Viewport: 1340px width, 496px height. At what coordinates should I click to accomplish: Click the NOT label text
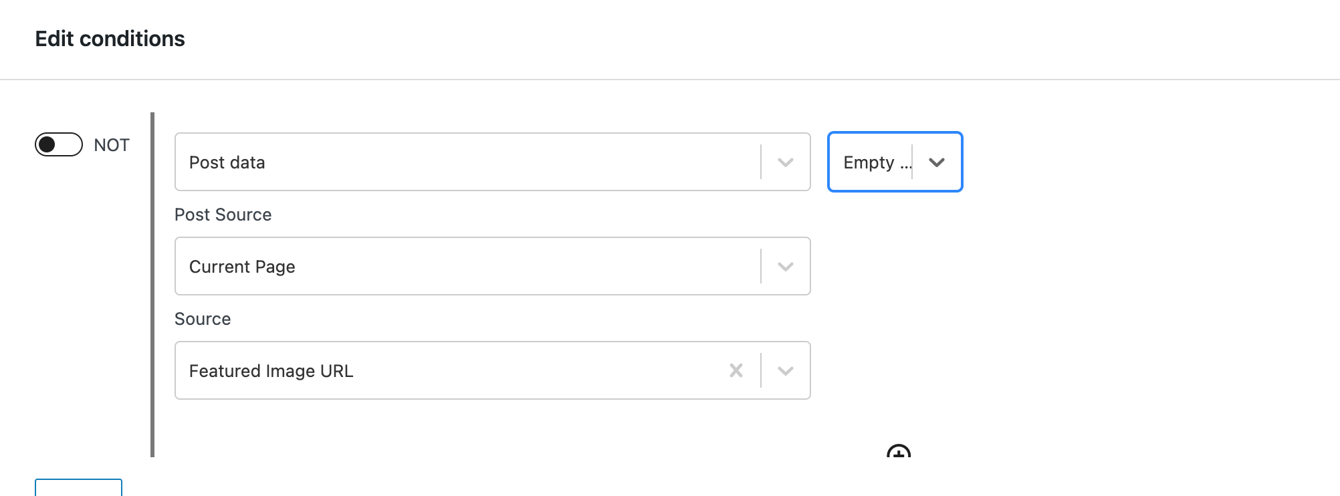click(112, 145)
